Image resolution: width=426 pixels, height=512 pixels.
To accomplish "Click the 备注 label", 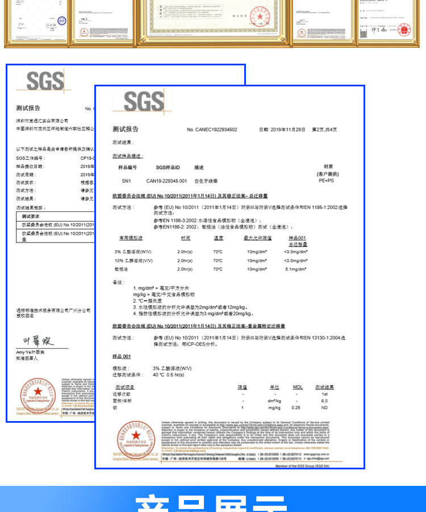I will point(119,282).
